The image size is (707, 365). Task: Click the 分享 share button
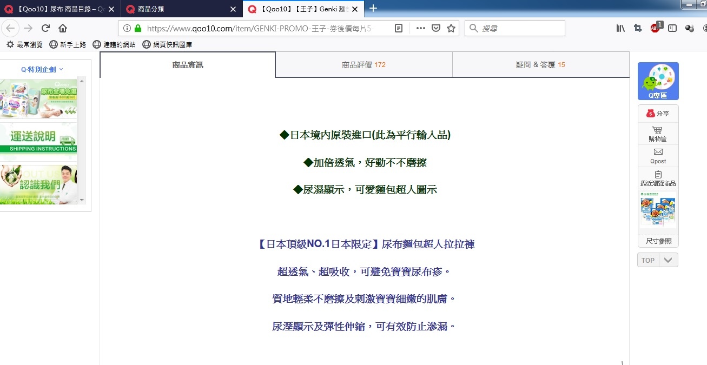click(658, 114)
